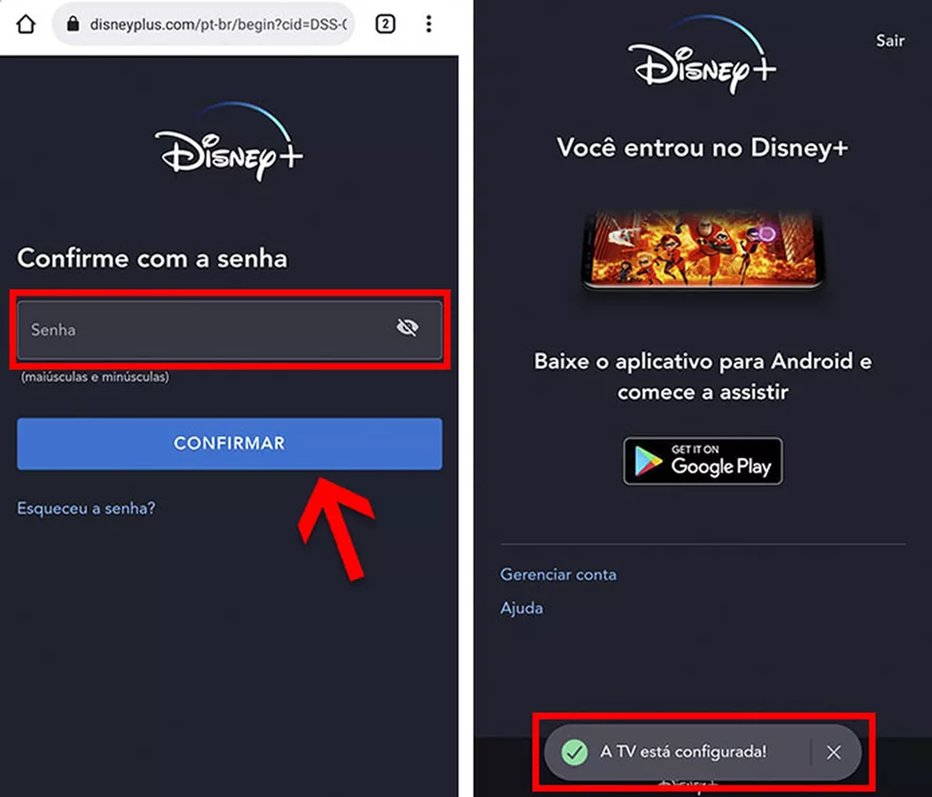Screen dimensions: 932x797
Task: Click the disneyplus.com address bar
Action: [x=204, y=24]
